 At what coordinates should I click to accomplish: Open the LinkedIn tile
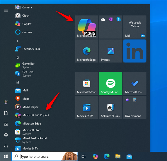click(135, 51)
